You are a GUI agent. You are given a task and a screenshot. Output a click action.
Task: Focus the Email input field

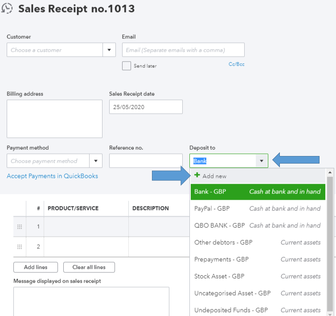(x=183, y=50)
